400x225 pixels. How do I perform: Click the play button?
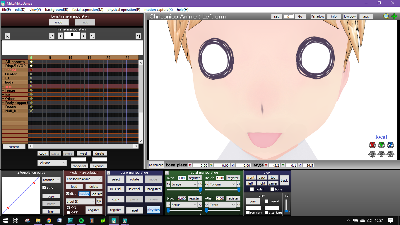coord(252,201)
